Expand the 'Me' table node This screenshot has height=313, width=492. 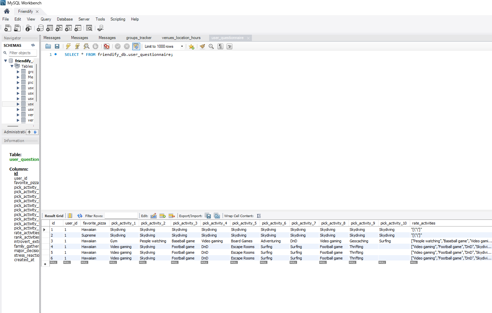[x=18, y=77]
